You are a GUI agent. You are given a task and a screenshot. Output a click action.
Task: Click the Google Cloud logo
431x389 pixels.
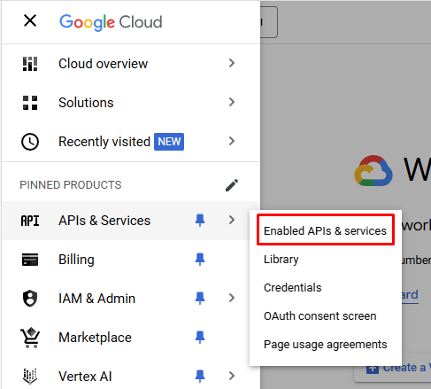pyautogui.click(x=111, y=22)
